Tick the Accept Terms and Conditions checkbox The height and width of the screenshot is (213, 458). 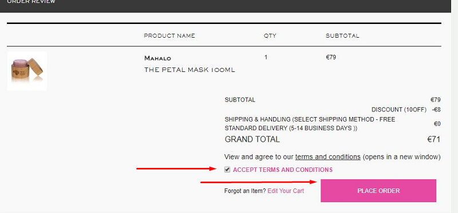227,170
